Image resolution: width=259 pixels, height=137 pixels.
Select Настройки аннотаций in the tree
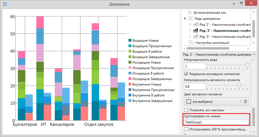[212, 42]
